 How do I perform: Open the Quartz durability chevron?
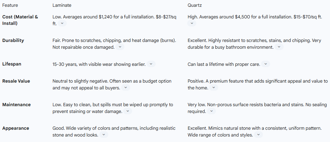point(279,47)
